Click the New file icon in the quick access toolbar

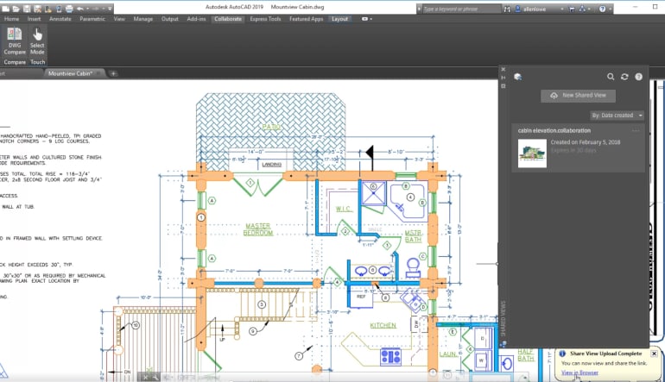[x=5, y=9]
